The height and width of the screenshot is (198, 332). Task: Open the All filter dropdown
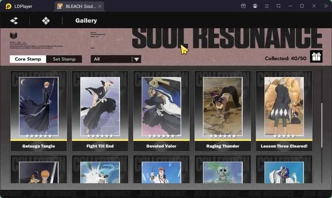coord(116,59)
